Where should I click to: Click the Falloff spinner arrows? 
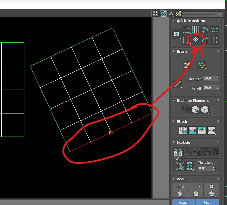point(218,88)
